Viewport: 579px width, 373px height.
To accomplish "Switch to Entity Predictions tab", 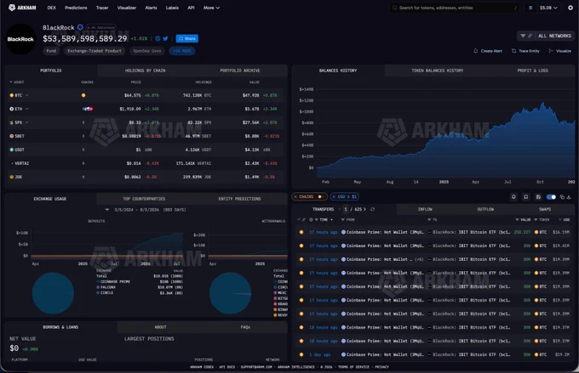I will 239,199.
